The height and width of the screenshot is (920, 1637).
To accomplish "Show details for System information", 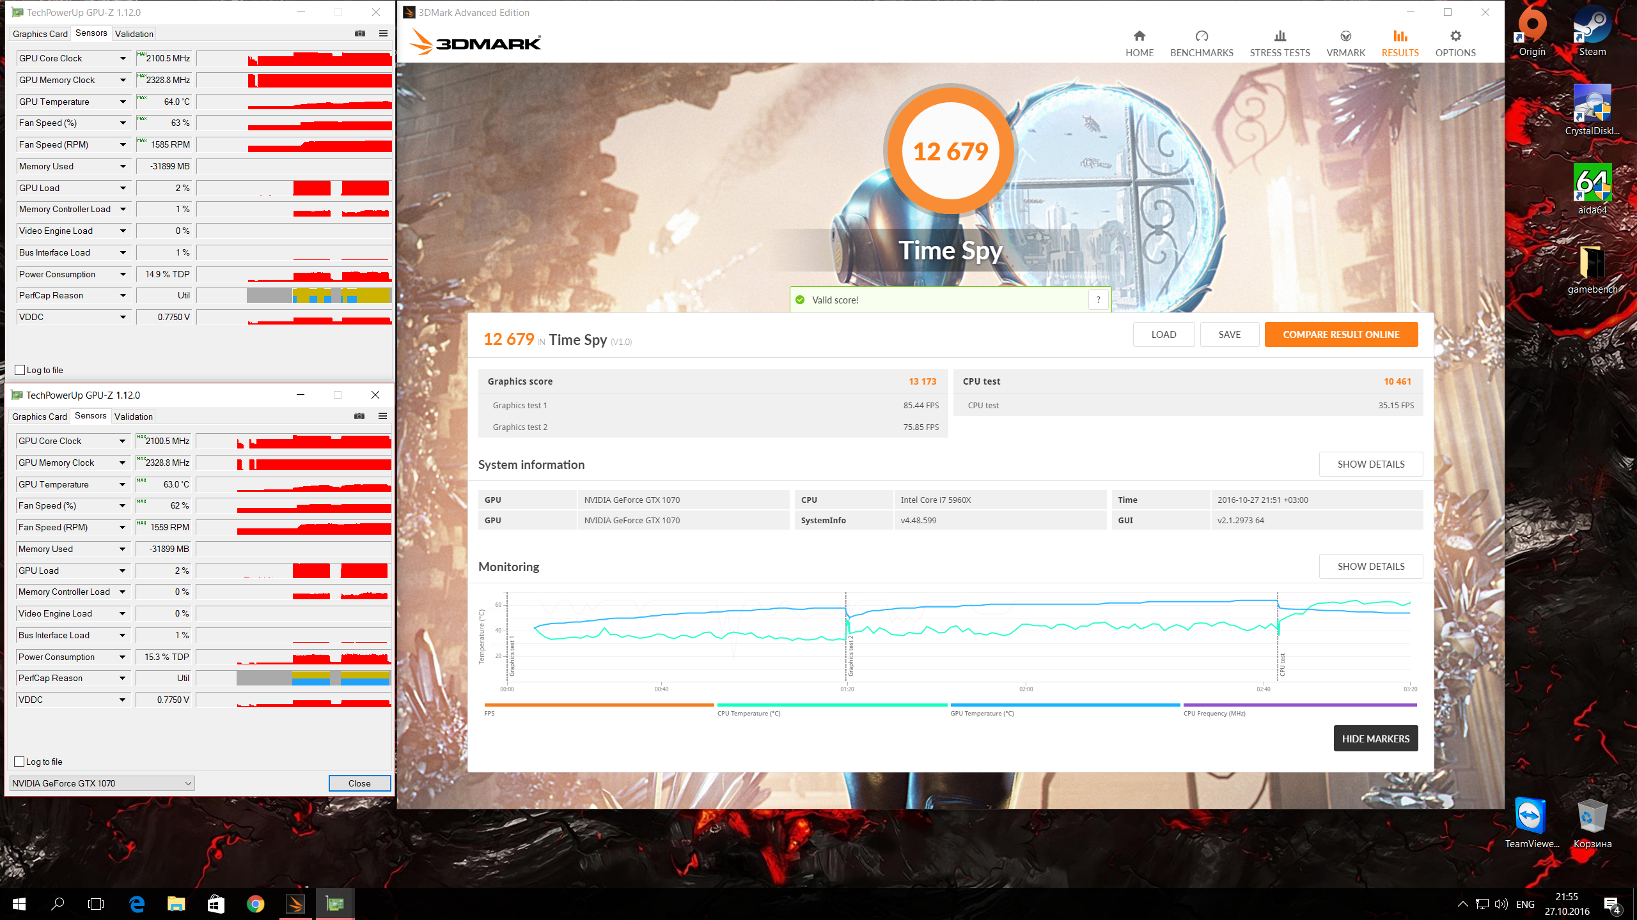I will (1370, 464).
